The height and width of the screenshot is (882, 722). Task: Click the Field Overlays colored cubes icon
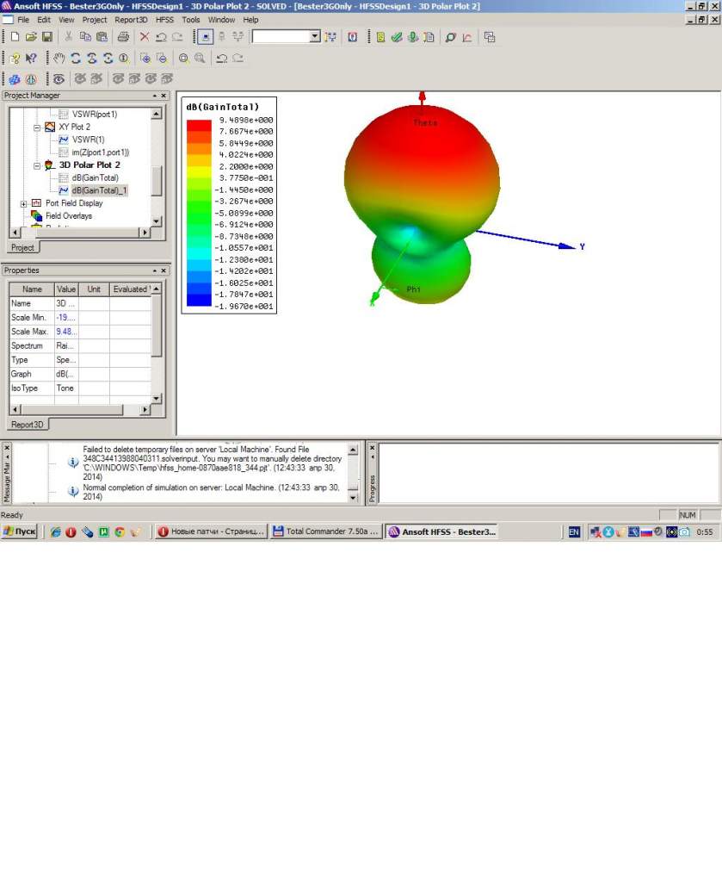pyautogui.click(x=36, y=216)
